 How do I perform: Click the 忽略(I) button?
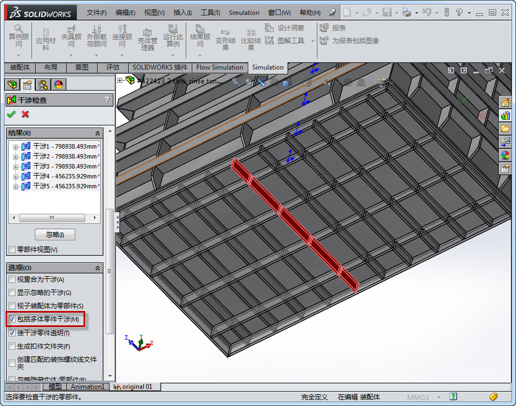(x=55, y=235)
